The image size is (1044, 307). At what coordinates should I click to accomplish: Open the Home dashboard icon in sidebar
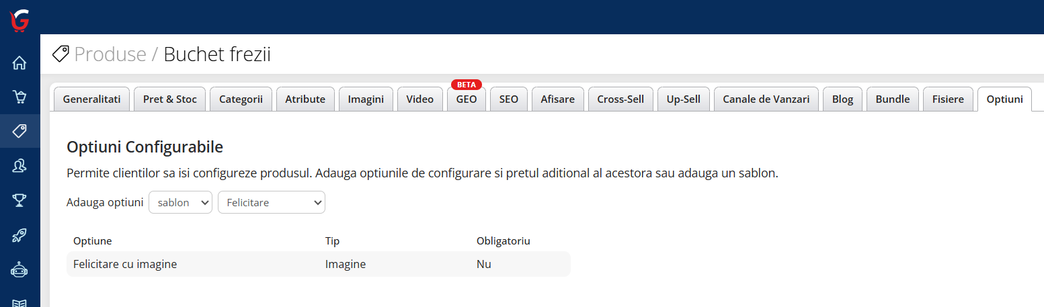[19, 63]
